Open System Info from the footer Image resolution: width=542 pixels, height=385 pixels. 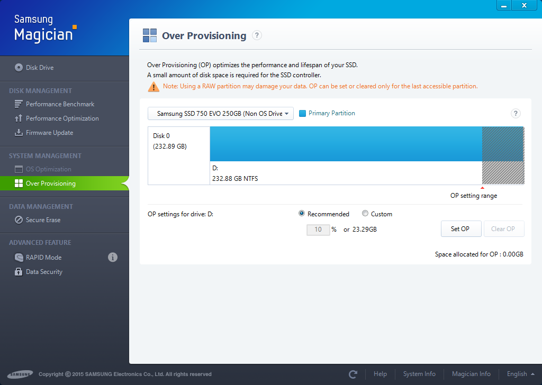(x=419, y=374)
